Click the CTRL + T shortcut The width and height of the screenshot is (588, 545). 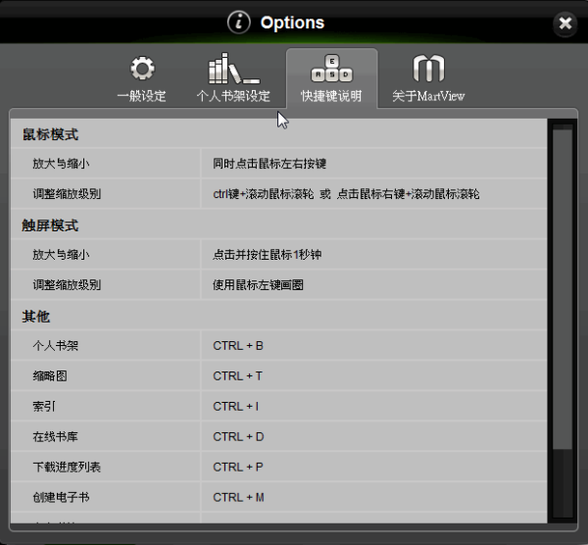(x=237, y=375)
